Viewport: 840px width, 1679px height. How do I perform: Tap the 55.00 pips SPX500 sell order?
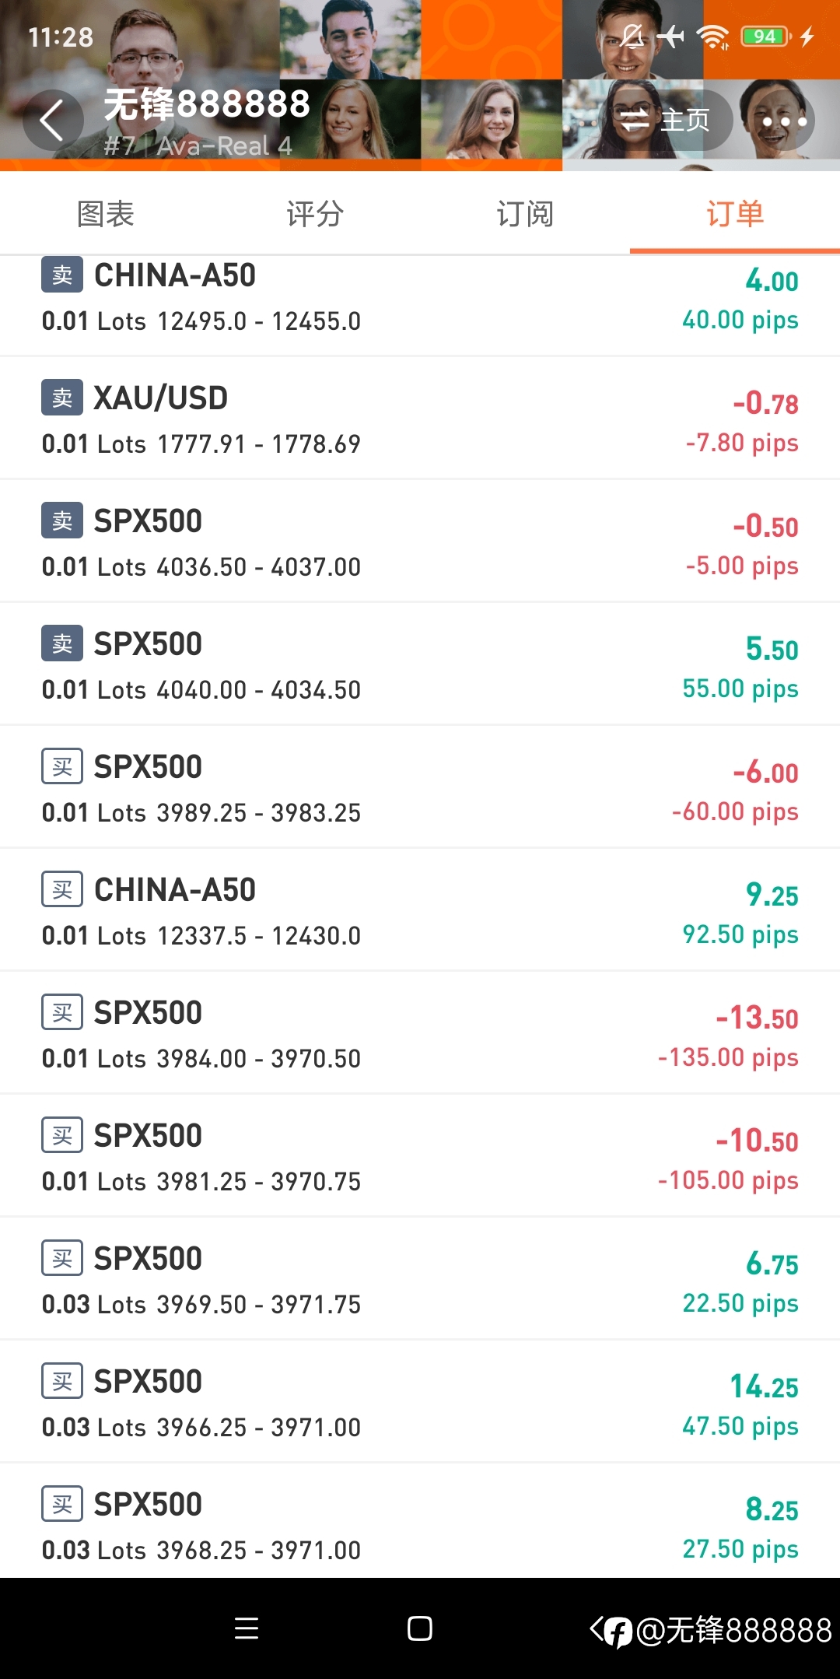(420, 664)
